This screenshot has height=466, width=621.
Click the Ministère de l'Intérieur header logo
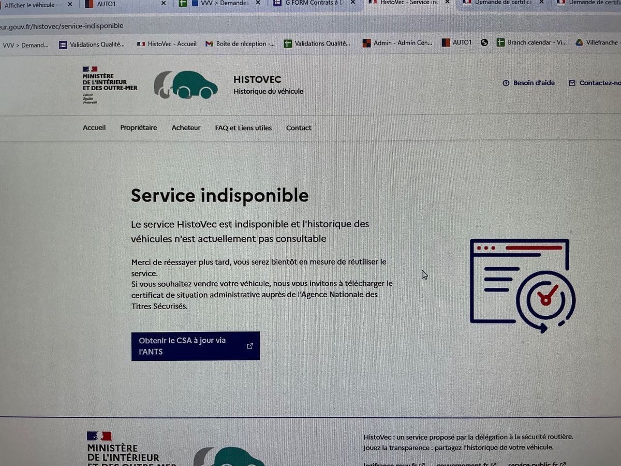pyautogui.click(x=110, y=85)
